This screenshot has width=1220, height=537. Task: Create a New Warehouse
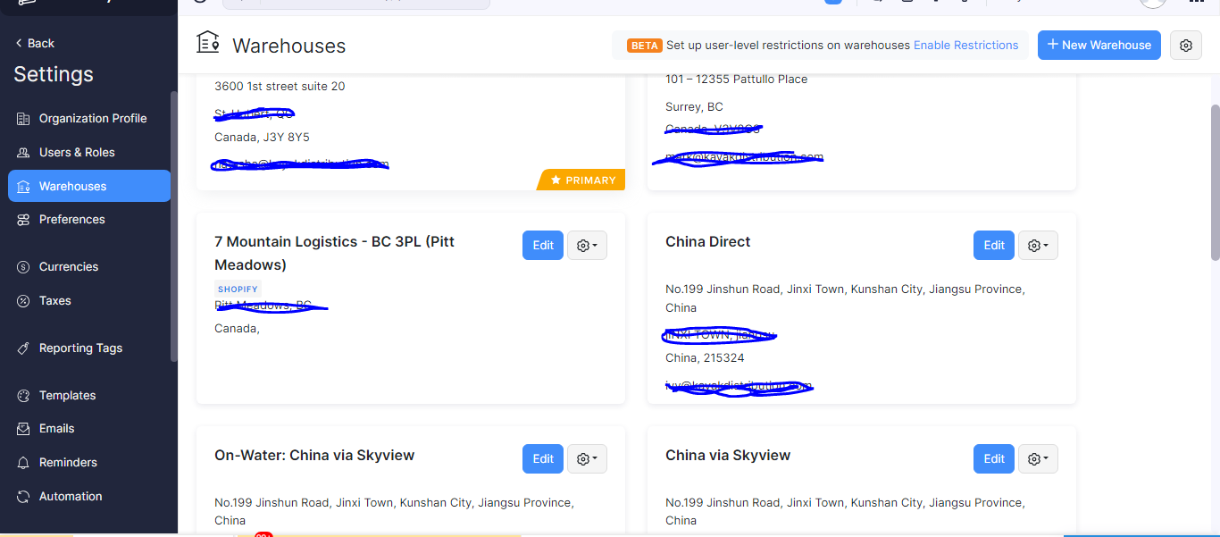[x=1099, y=46]
